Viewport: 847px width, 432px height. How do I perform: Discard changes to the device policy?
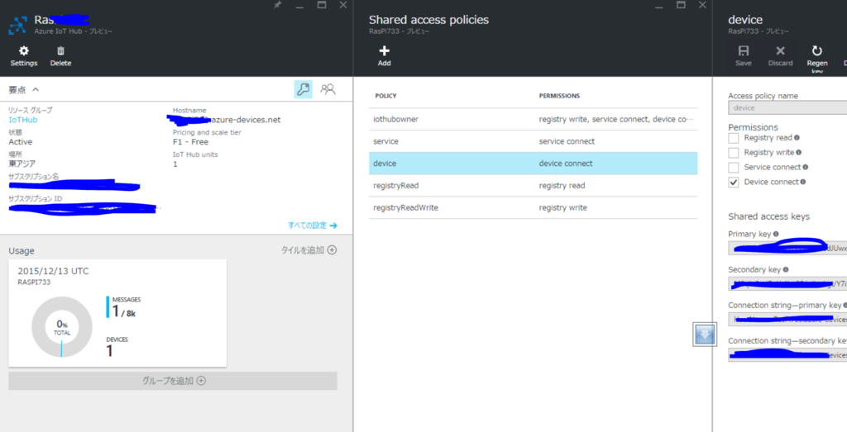tap(781, 56)
